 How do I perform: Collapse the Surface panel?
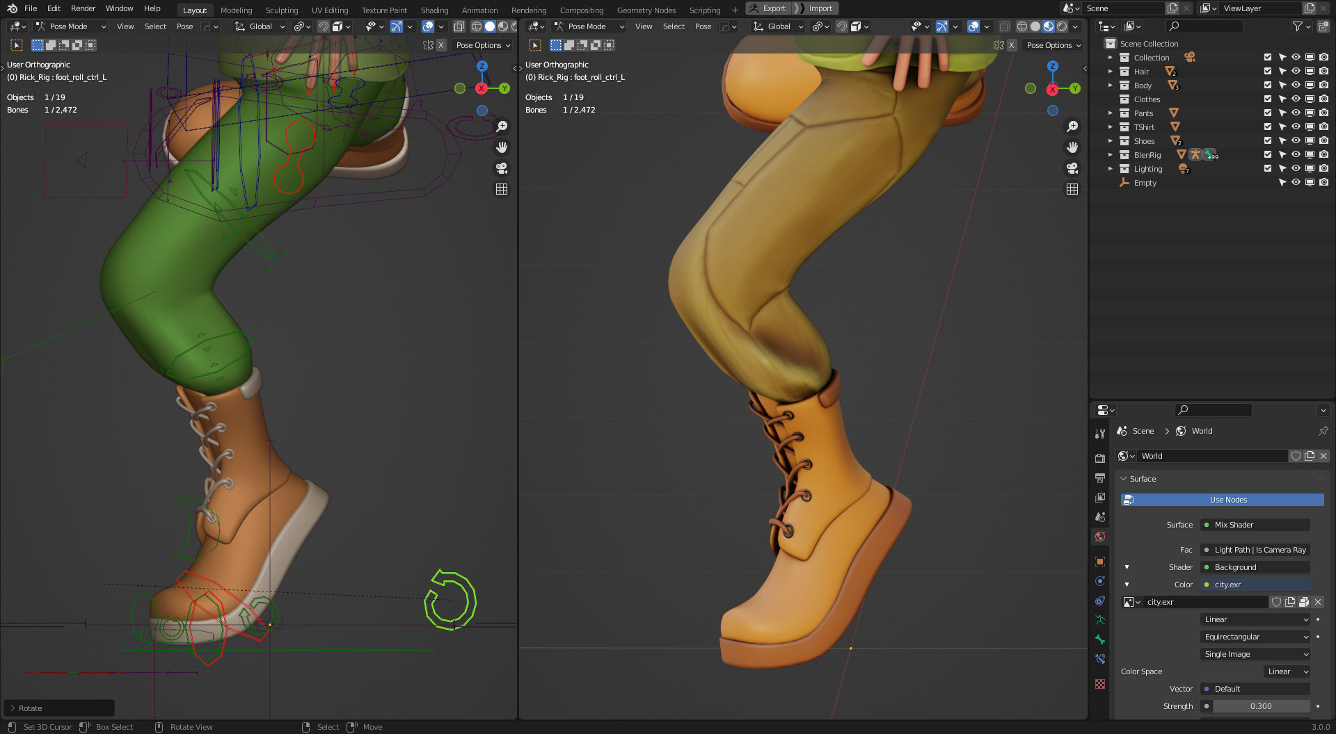point(1123,479)
